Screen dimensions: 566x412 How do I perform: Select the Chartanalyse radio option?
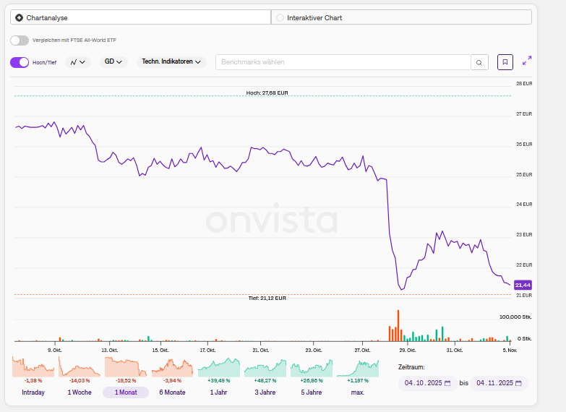coord(19,17)
